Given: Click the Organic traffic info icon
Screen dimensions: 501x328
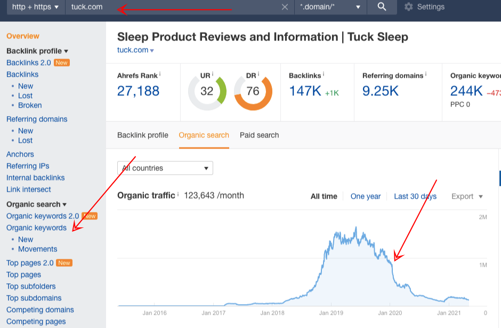Looking at the screenshot, I should coord(178,194).
